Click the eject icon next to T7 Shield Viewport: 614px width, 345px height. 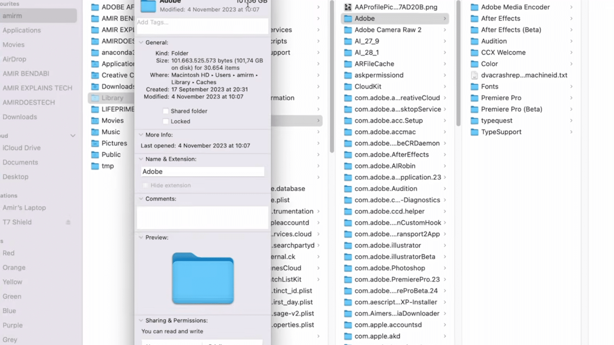(x=68, y=222)
